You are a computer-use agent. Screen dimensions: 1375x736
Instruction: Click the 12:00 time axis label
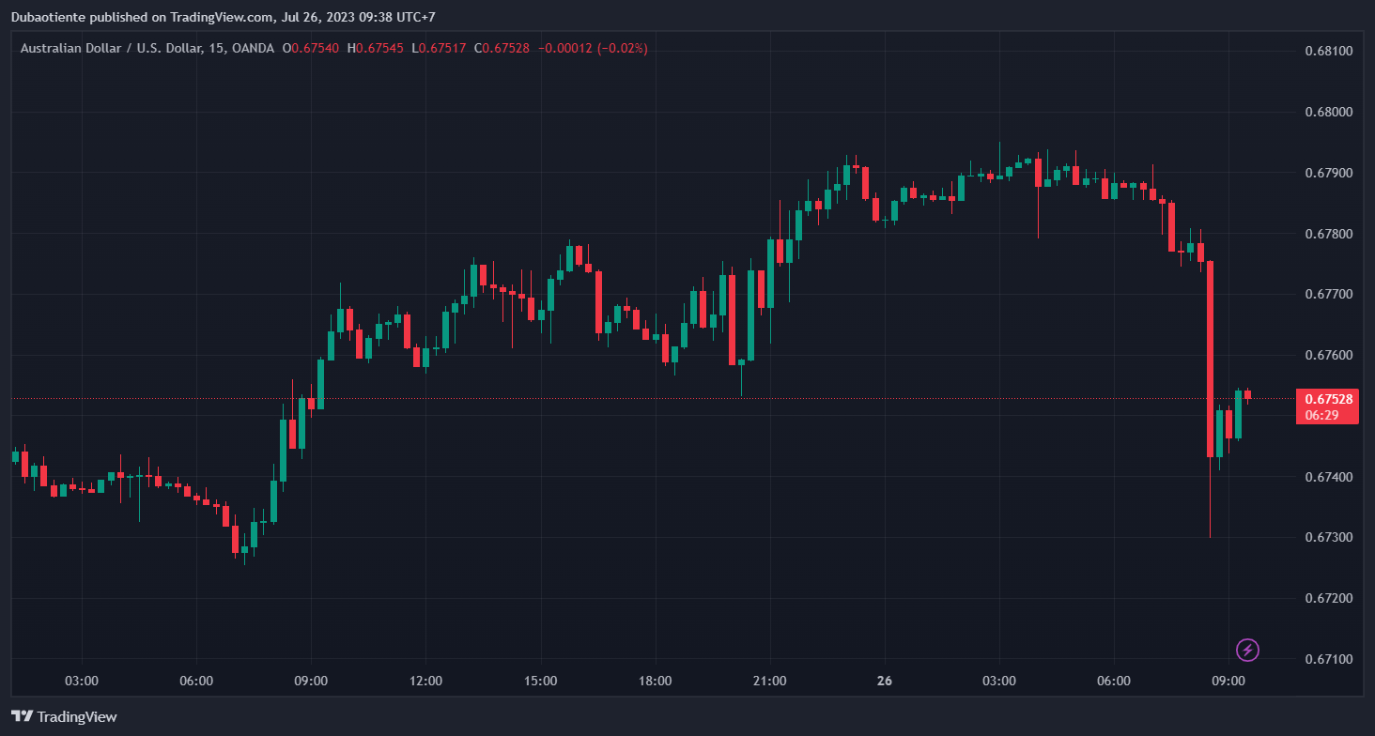click(x=425, y=680)
